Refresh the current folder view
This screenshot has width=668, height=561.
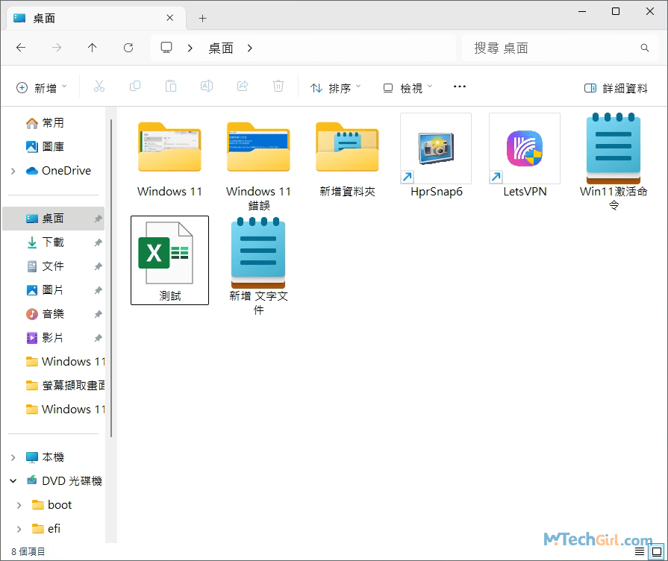[x=128, y=47]
